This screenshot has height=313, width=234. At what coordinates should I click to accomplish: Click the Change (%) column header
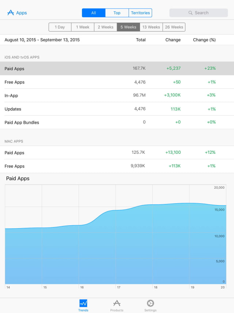click(204, 40)
